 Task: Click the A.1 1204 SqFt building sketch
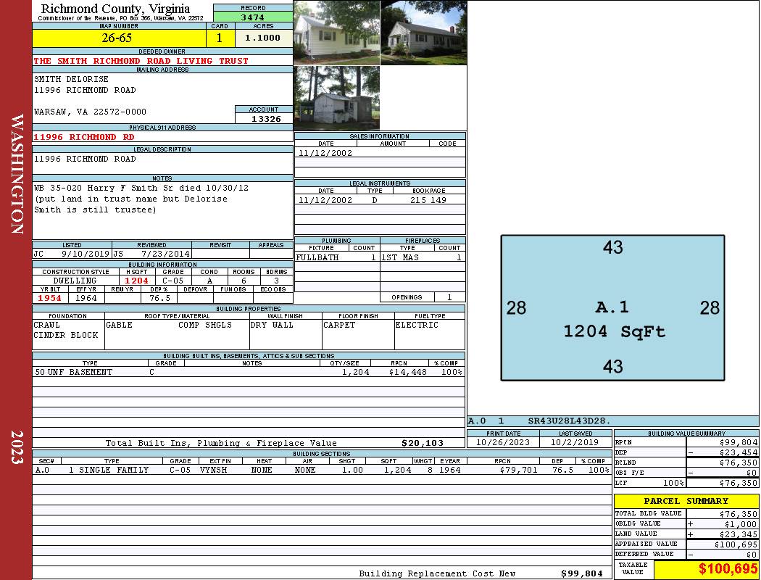pyautogui.click(x=612, y=307)
